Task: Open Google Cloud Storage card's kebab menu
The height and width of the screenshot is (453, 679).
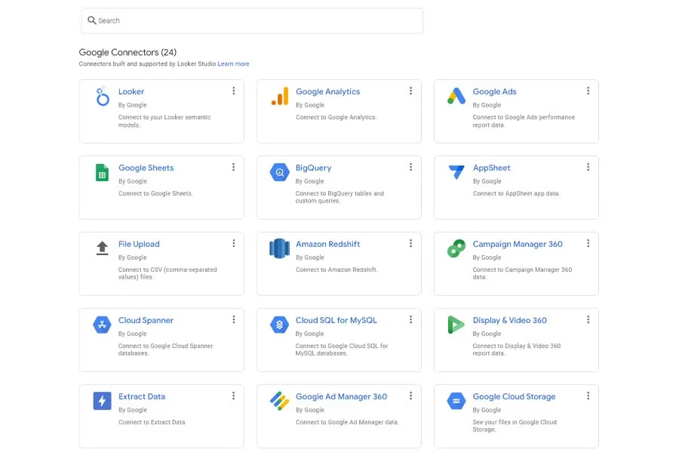Action: [588, 396]
